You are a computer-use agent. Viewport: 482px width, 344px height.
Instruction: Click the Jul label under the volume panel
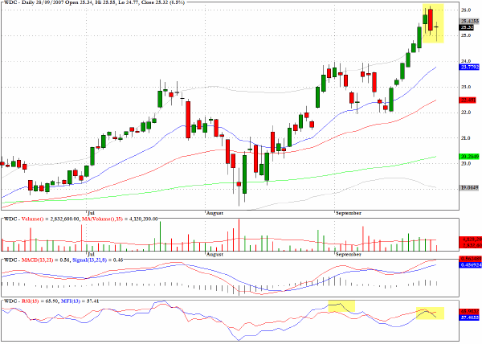pyautogui.click(x=91, y=255)
